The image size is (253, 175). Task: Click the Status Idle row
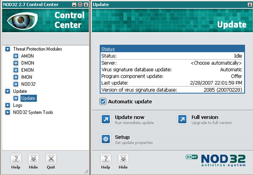coord(172,56)
